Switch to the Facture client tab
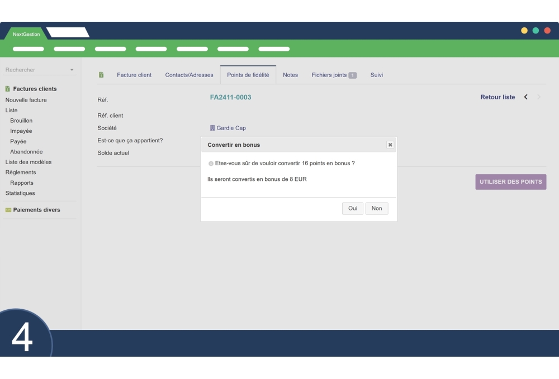Image resolution: width=559 pixels, height=379 pixels. coord(134,75)
